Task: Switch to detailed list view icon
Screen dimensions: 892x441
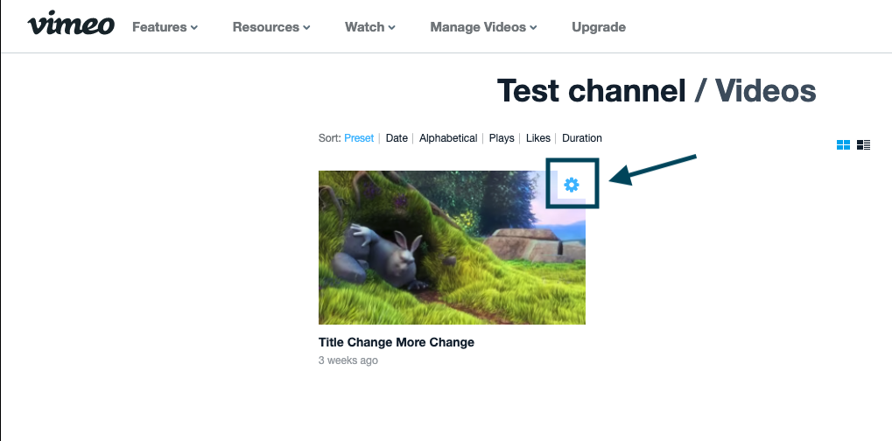Action: click(863, 145)
